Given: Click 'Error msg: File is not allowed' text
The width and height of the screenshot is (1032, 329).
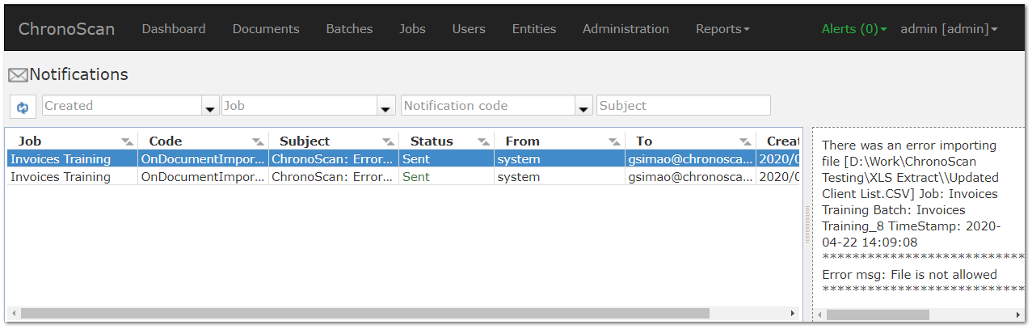Looking at the screenshot, I should pyautogui.click(x=909, y=274).
